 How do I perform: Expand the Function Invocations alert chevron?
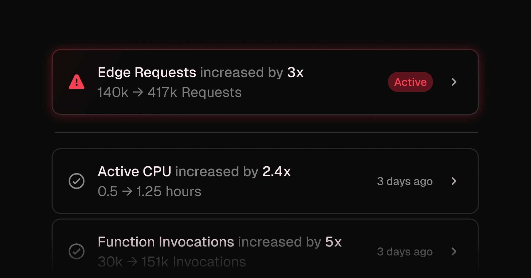[x=454, y=251]
